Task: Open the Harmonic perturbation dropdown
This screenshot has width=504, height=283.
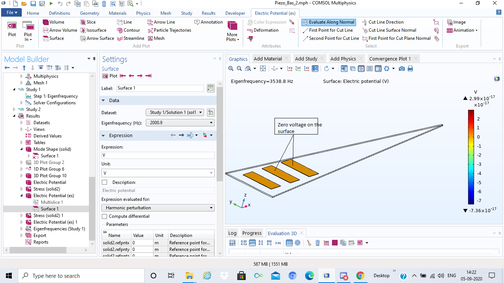Action: tap(158, 208)
